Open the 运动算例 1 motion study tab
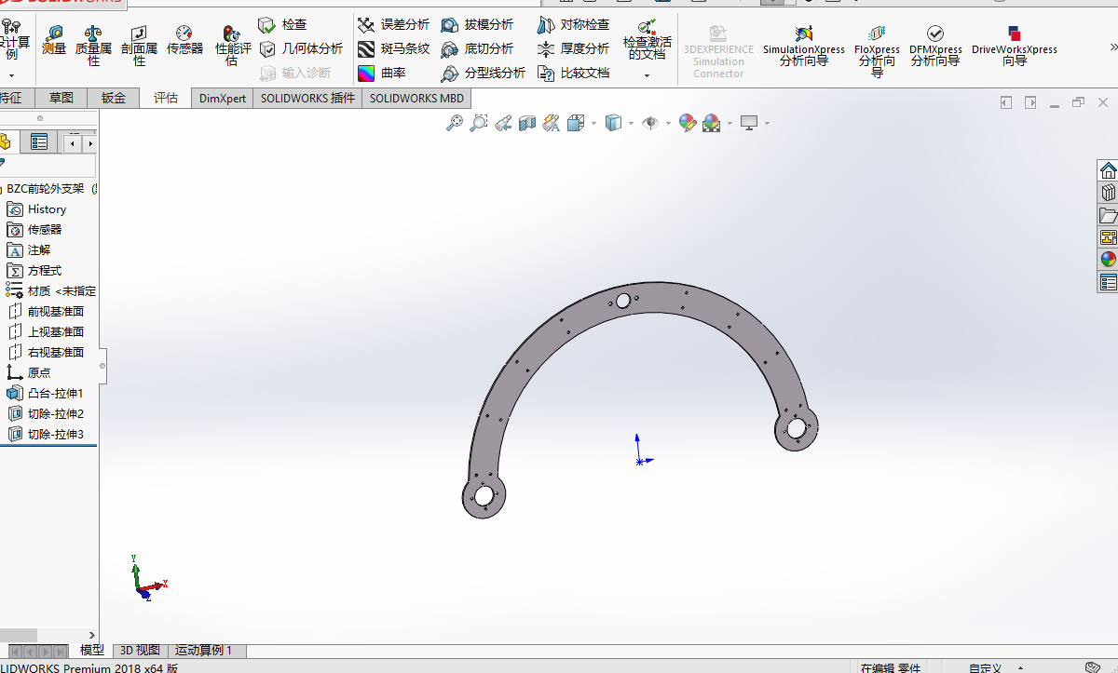This screenshot has width=1118, height=673. coord(203,650)
